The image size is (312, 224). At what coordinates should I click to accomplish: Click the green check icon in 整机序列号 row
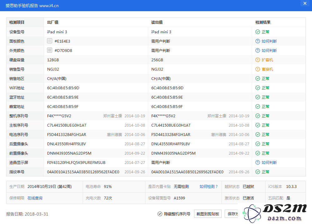pyautogui.click(x=257, y=116)
